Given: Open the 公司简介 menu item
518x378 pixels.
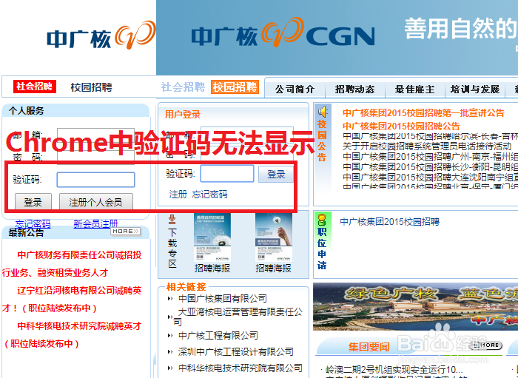Looking at the screenshot, I should (295, 89).
